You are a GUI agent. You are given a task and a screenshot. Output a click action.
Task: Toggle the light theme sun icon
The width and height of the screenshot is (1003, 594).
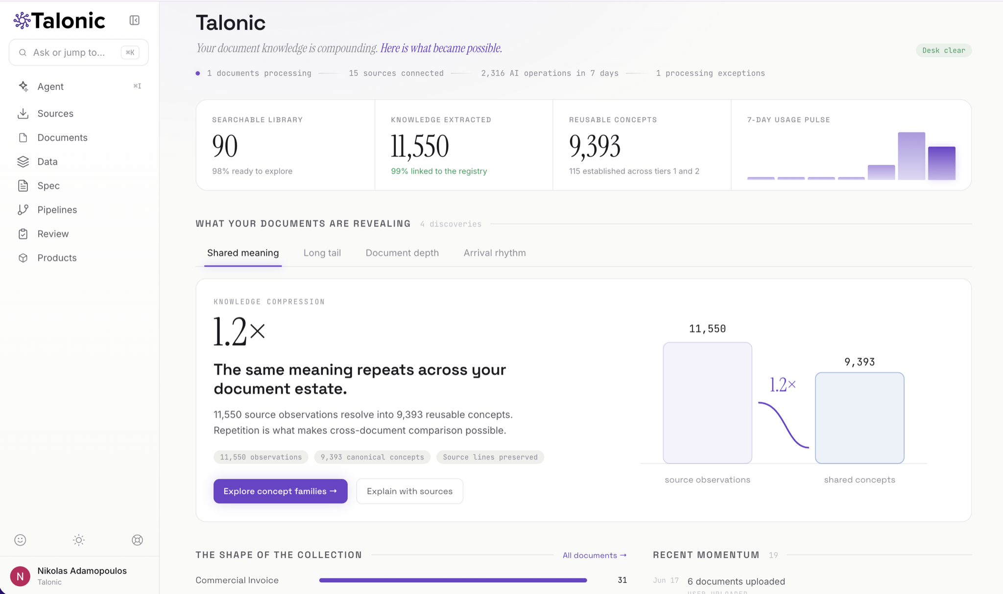[79, 540]
